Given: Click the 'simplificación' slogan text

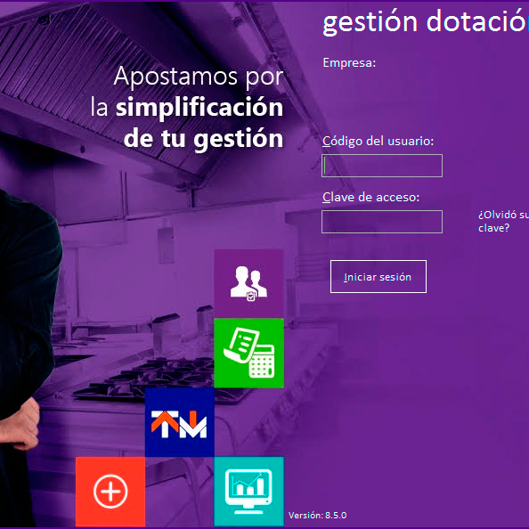Looking at the screenshot, I should point(199,107).
